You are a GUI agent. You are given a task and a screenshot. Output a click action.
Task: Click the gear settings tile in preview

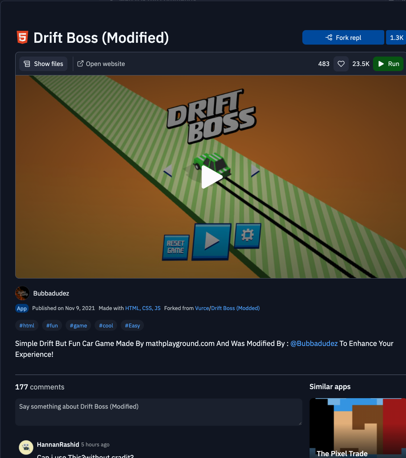(248, 236)
